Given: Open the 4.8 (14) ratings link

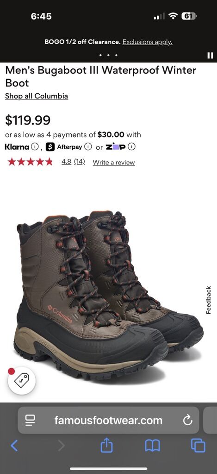Looking at the screenshot, I should [73, 162].
